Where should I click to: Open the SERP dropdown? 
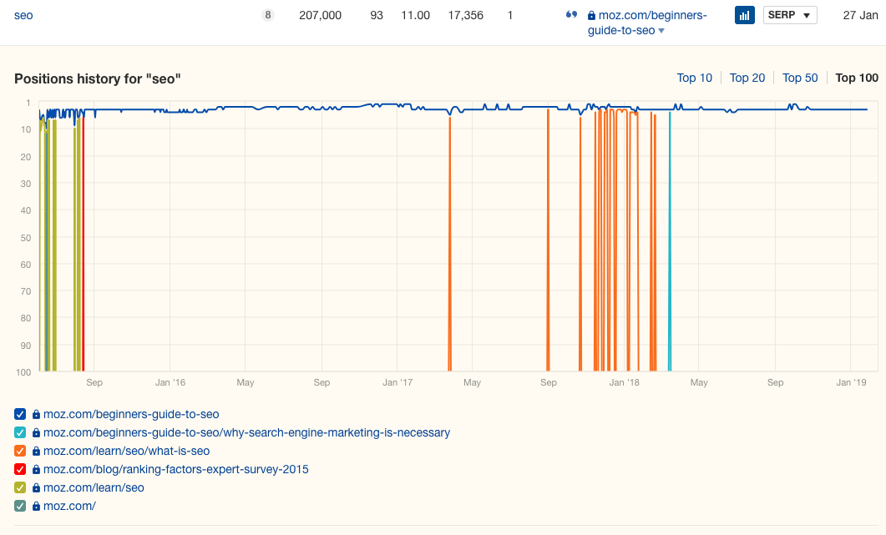click(x=790, y=15)
